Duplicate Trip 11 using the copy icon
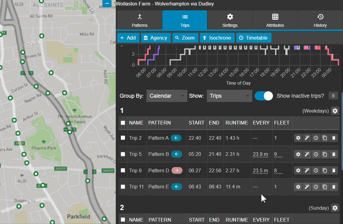 (x=325, y=187)
